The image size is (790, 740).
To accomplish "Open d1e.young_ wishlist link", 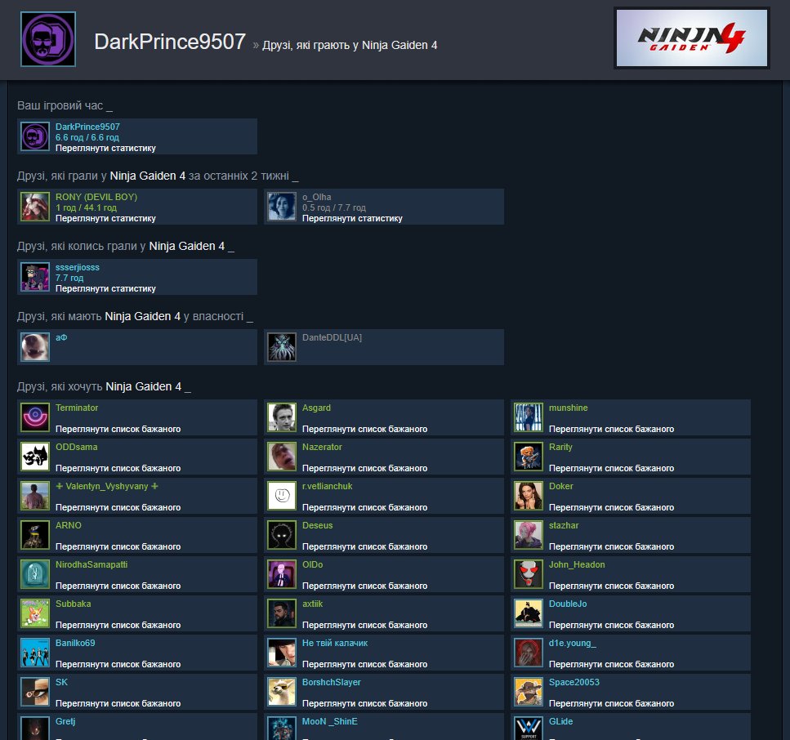I will coord(611,664).
